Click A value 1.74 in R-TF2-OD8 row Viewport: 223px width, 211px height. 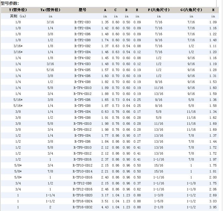click(105, 40)
